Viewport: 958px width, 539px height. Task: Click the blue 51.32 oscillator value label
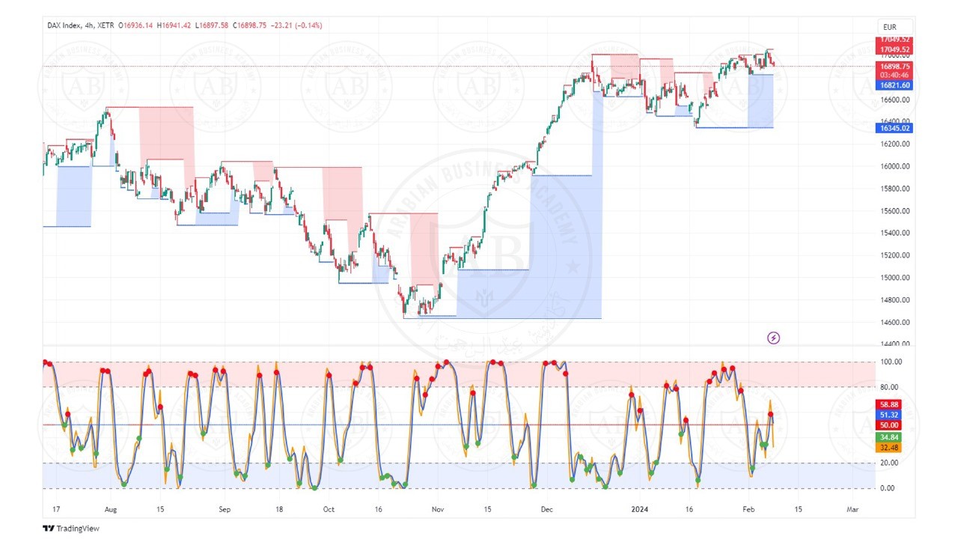tap(889, 415)
